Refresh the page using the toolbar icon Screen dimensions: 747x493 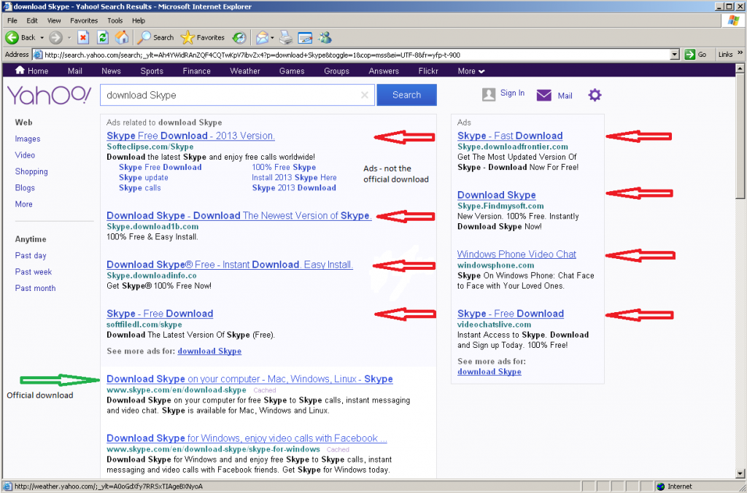click(x=102, y=38)
